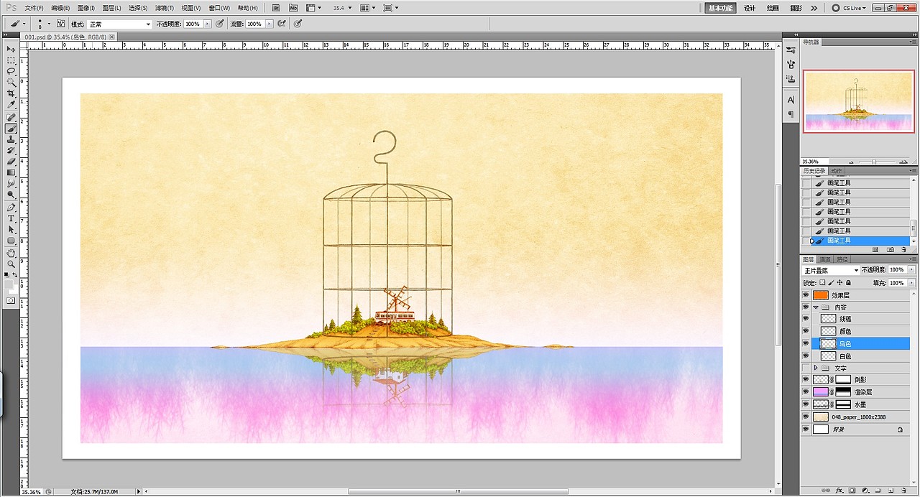Click the Navigator preview thumbnail
920x497 pixels.
(859, 101)
